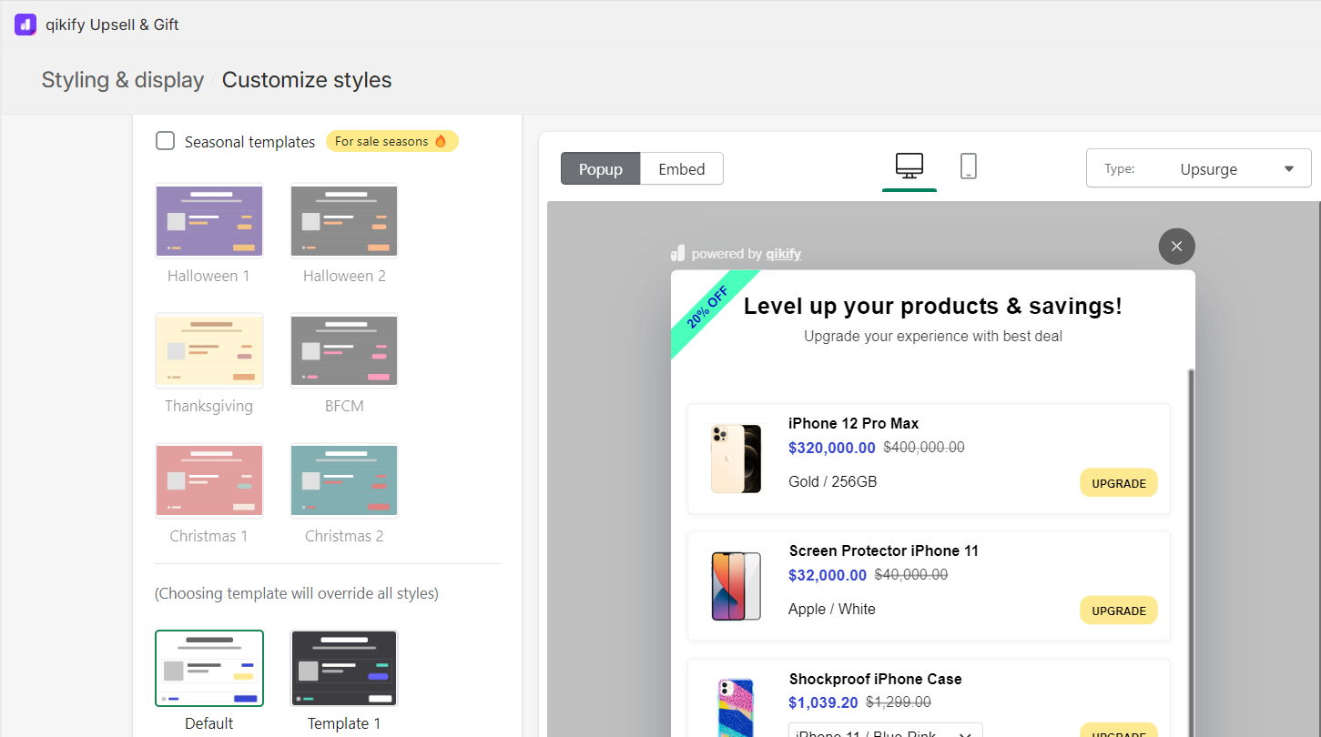This screenshot has width=1321, height=737.
Task: Click the Screen Protector iPhone 11 title
Action: tap(884, 550)
